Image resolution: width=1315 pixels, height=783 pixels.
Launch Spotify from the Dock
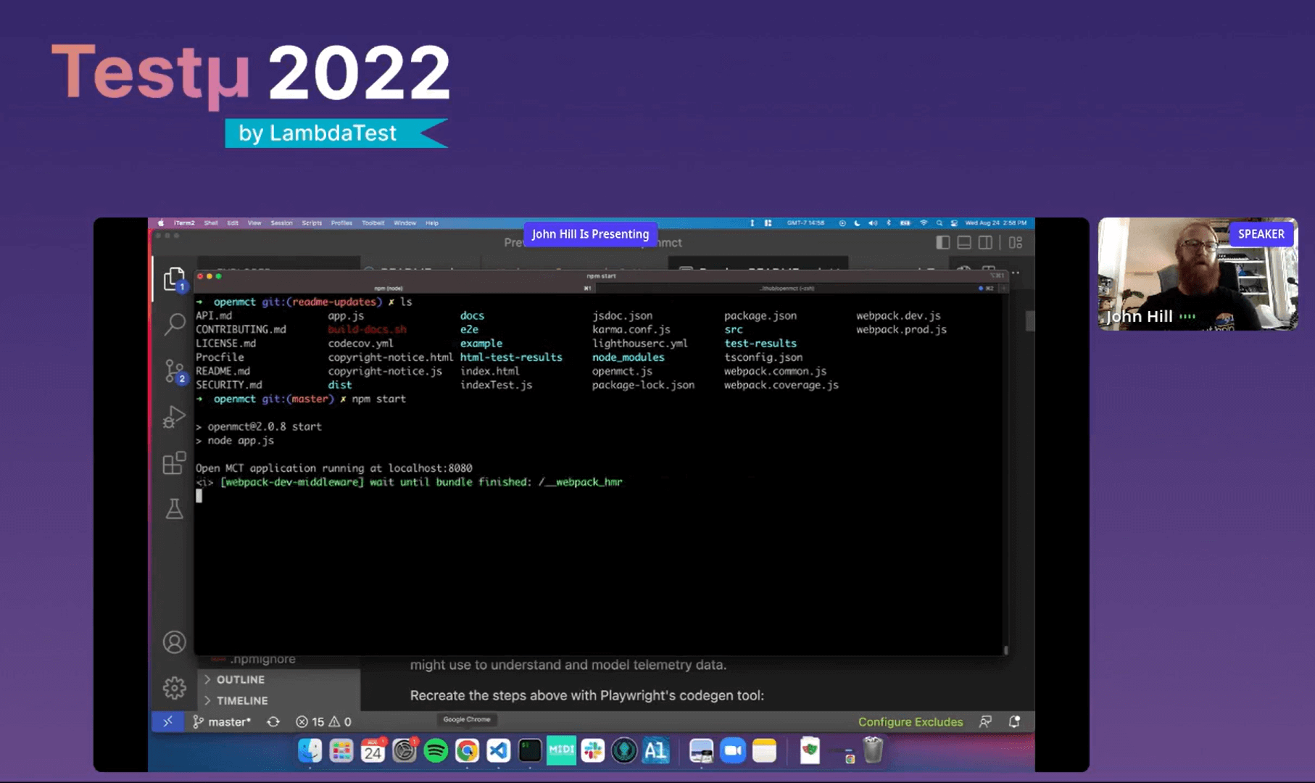[x=436, y=751]
